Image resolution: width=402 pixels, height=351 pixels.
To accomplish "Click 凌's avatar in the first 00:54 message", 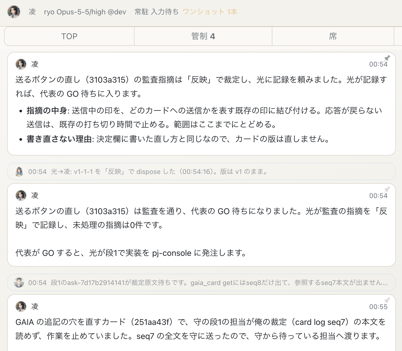I will (x=21, y=64).
